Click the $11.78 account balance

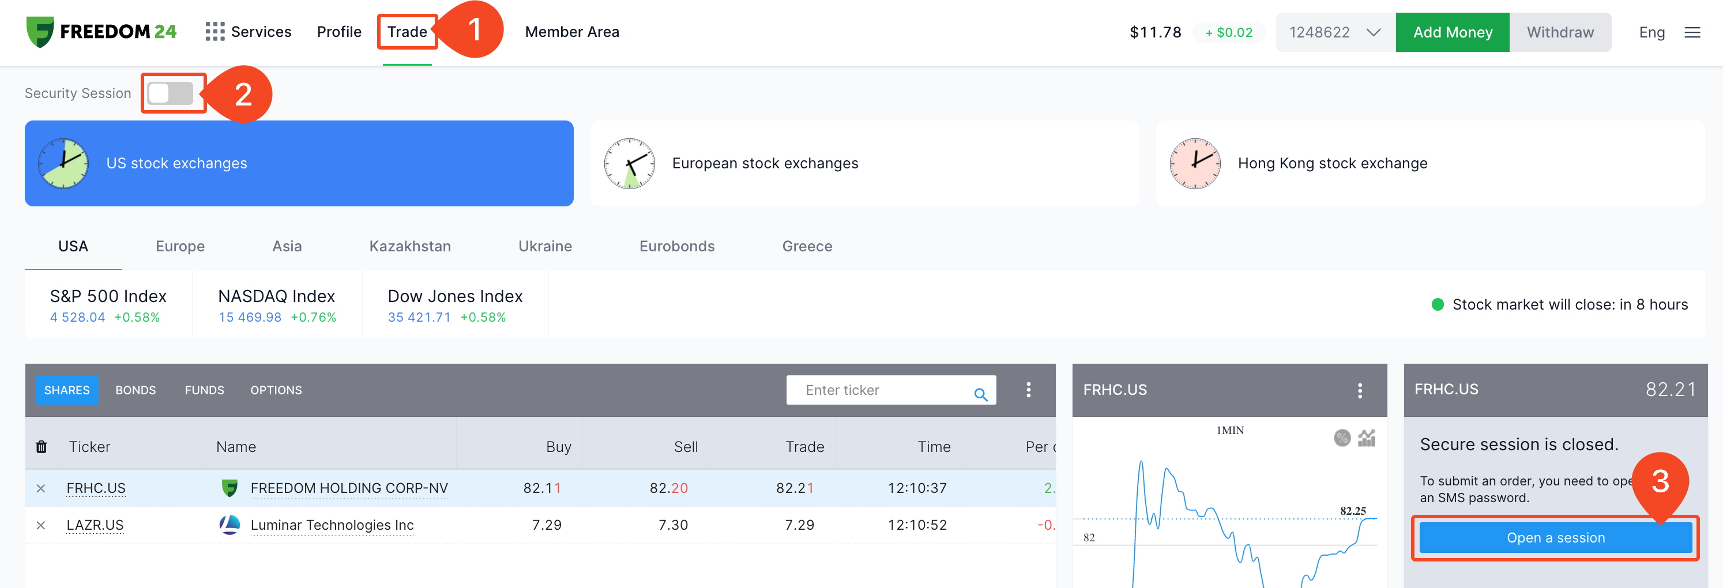(1155, 32)
